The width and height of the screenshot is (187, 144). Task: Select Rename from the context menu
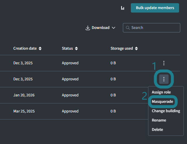click(x=159, y=120)
